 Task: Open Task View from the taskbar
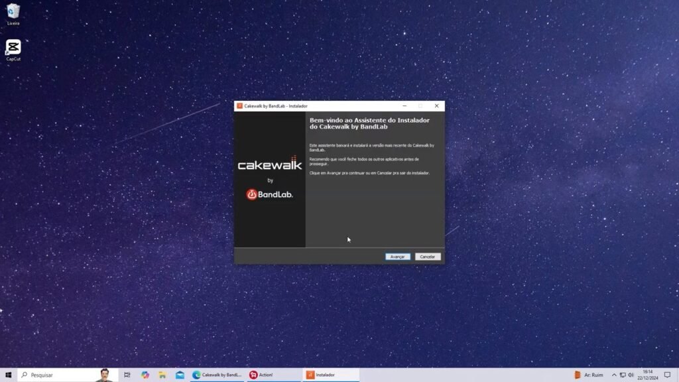127,375
